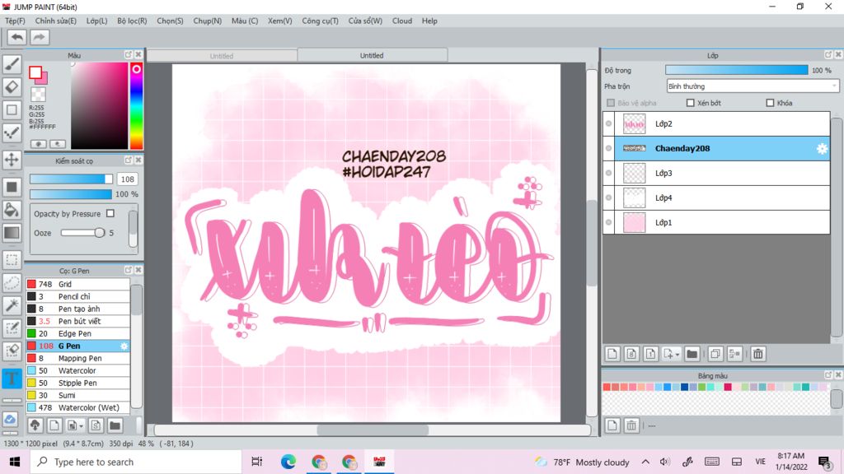Select the Brush tool in the toolbar
Screen dimensions: 844x474
12,64
